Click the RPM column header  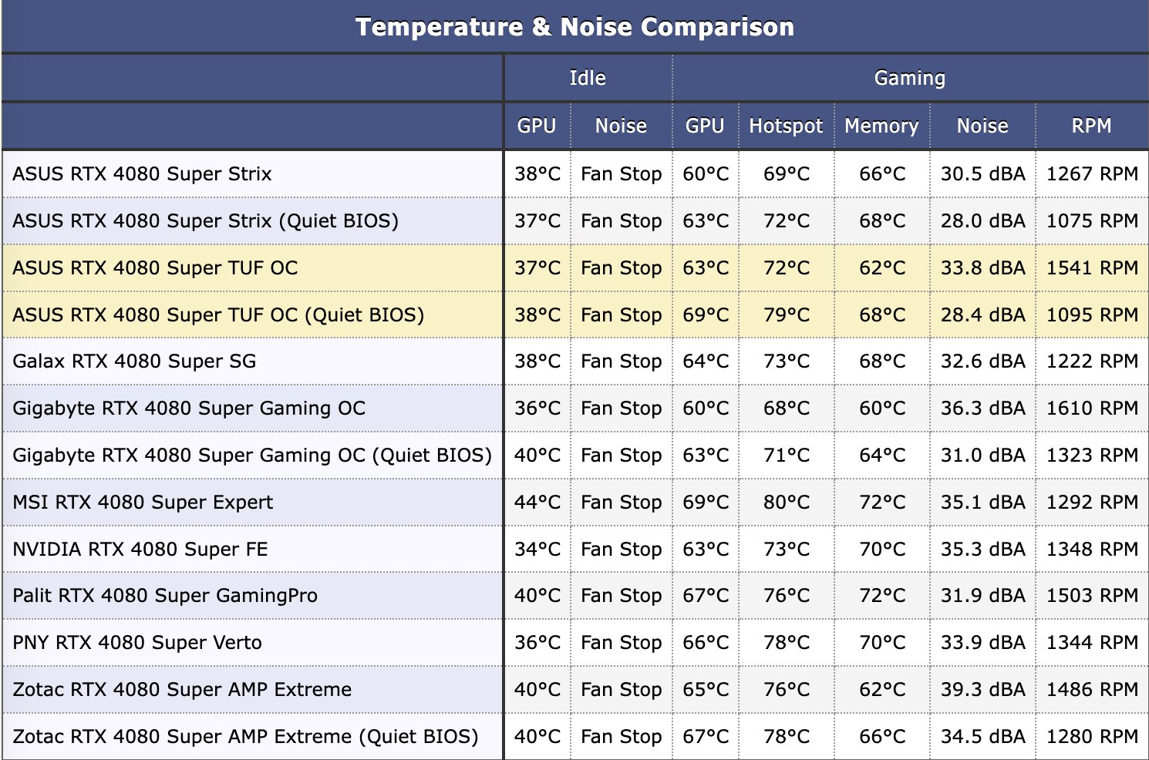pos(1091,126)
